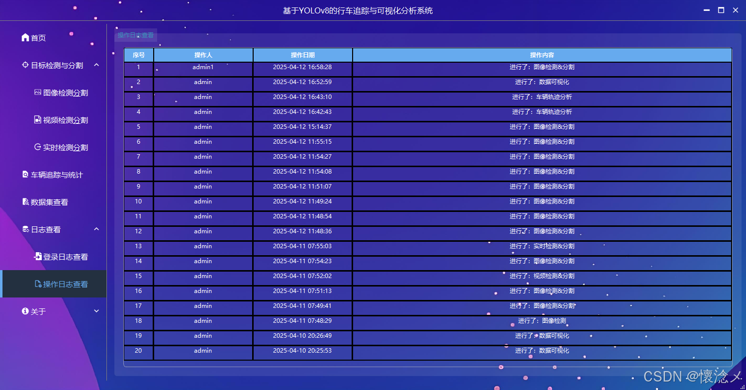Click the 目标检测与分割 menu label
746x390 pixels.
[57, 65]
